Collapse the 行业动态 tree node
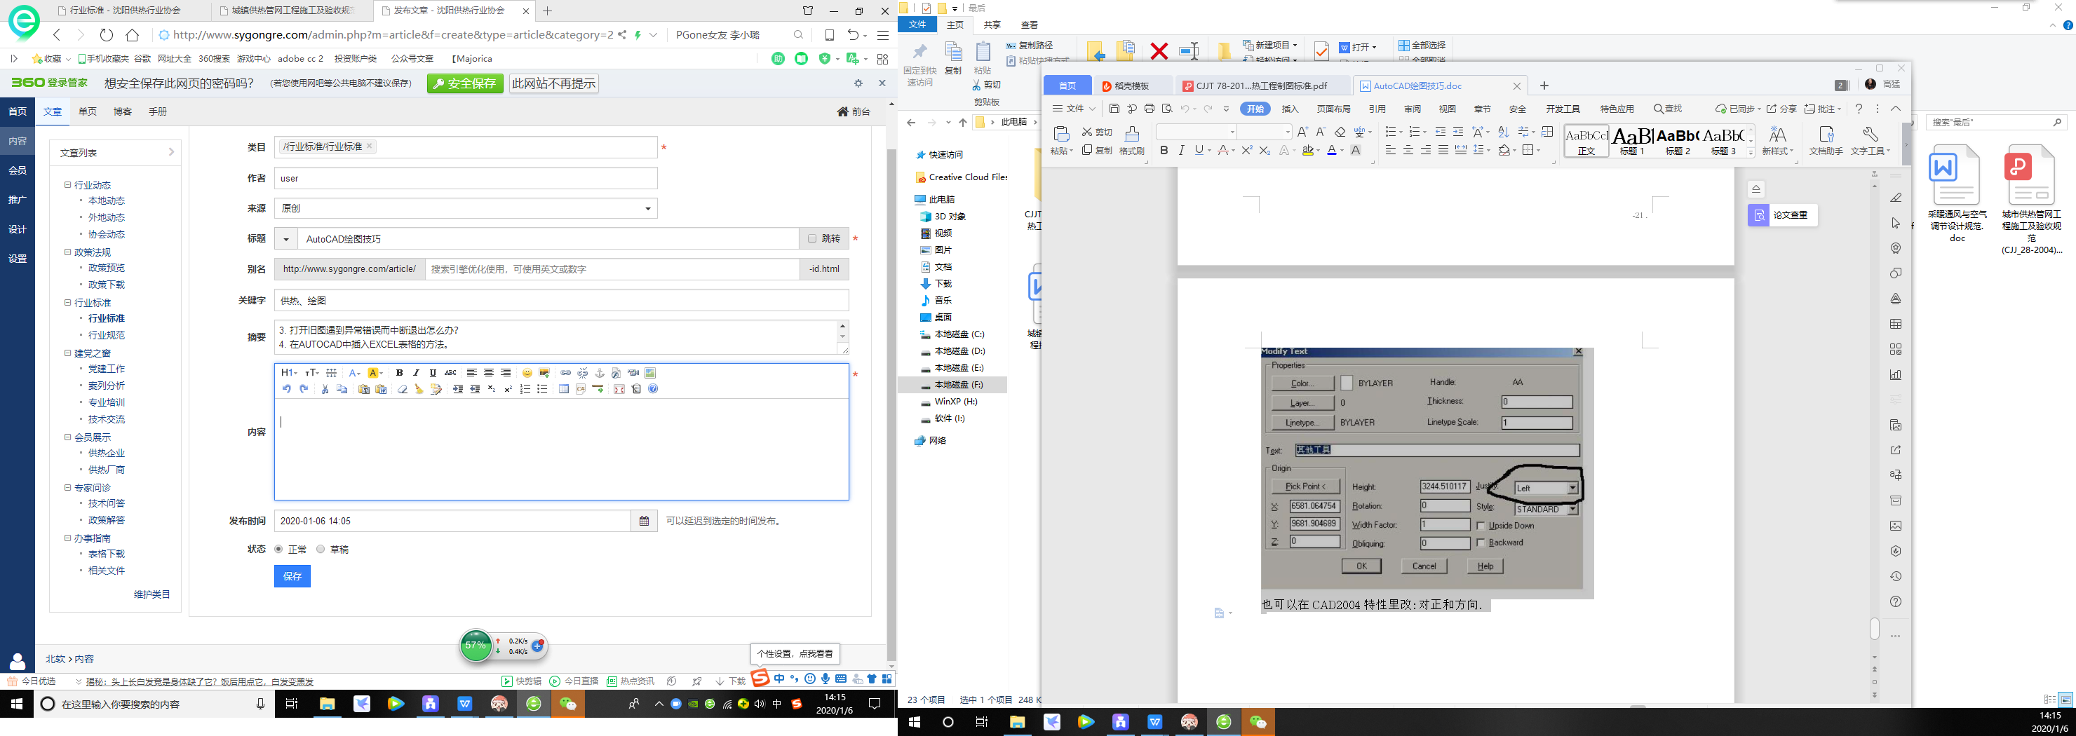The width and height of the screenshot is (2076, 736). (x=69, y=185)
